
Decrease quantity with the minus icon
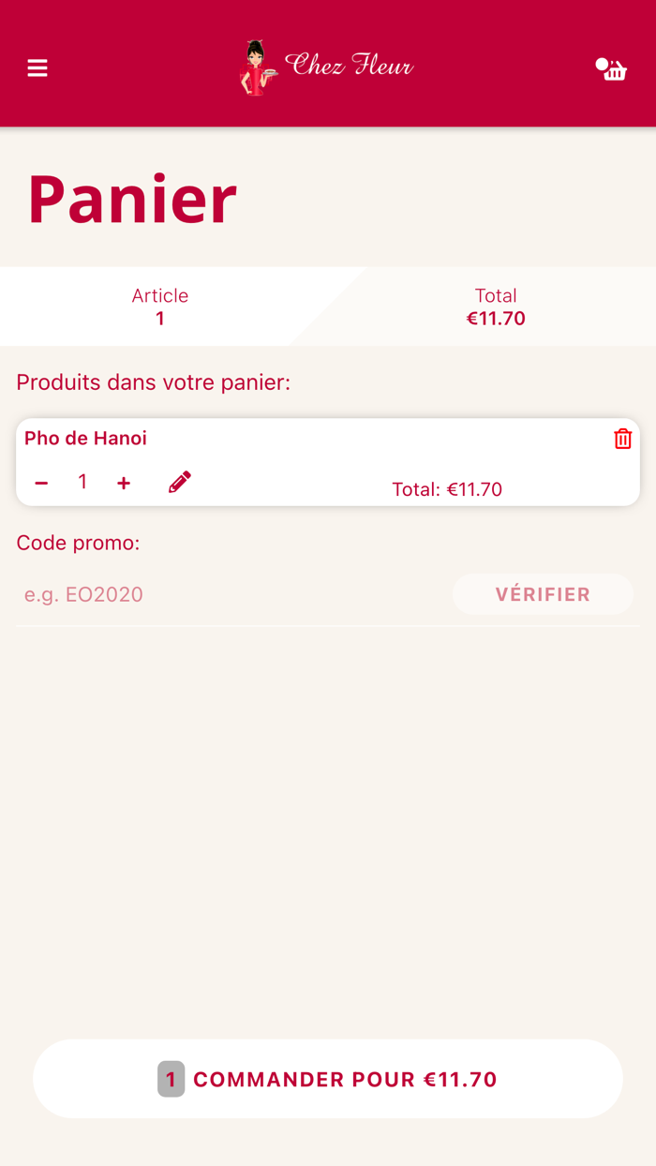[41, 482]
